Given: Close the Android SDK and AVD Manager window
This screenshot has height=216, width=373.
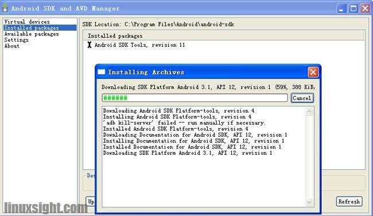Looking at the screenshot, I should [x=365, y=9].
